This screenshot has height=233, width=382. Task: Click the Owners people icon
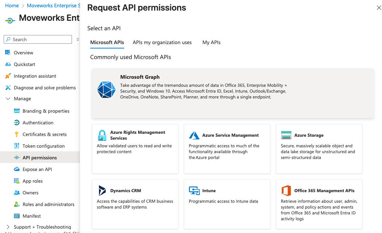[16, 193]
